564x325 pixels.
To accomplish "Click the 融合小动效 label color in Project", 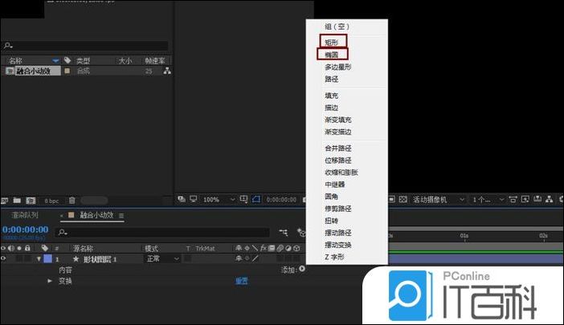I will (67, 71).
